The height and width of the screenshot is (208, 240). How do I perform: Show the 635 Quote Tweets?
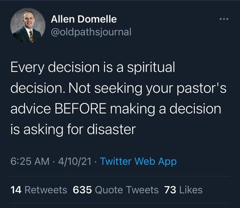(x=116, y=190)
